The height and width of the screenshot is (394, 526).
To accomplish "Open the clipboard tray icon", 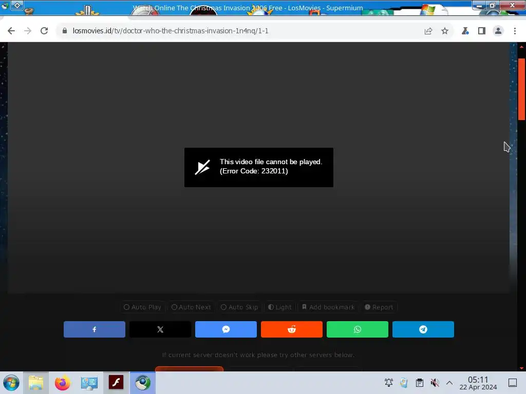I will [419, 383].
